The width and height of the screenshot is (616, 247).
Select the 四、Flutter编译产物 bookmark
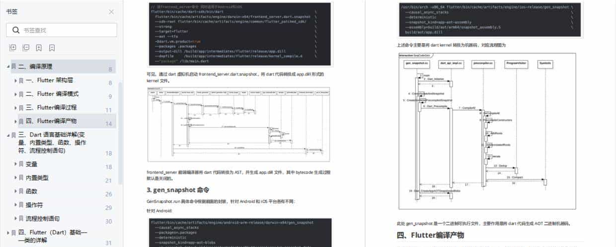click(x=51, y=121)
